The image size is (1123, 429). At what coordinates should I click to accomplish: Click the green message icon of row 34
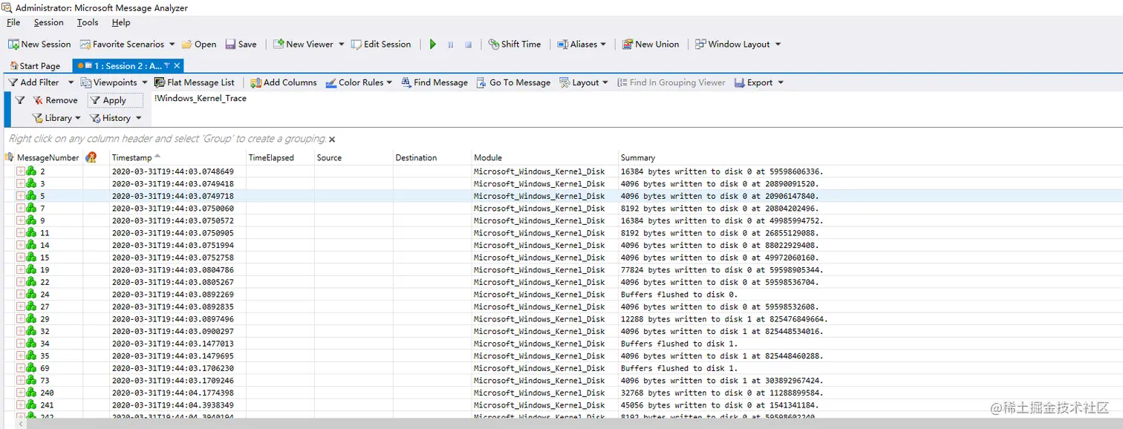point(31,344)
